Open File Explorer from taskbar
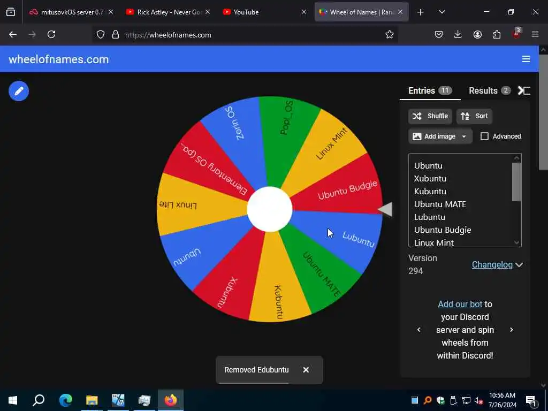The height and width of the screenshot is (411, 548). (92, 400)
